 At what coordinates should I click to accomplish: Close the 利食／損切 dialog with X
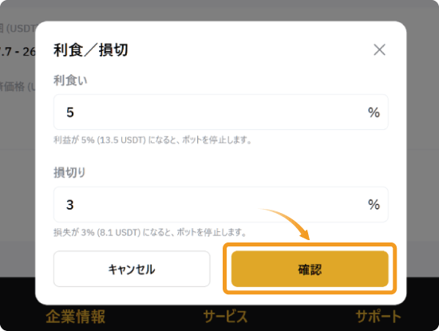click(379, 49)
